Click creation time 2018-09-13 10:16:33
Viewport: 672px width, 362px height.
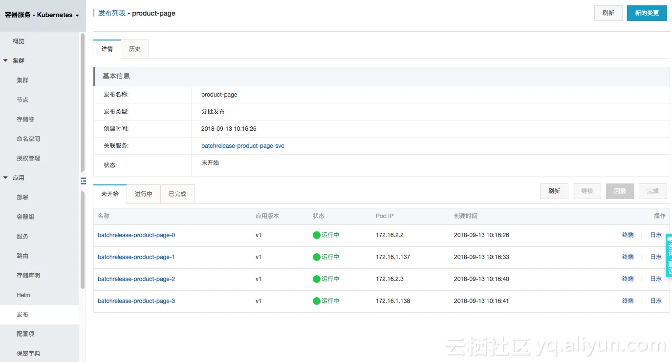[x=481, y=257]
